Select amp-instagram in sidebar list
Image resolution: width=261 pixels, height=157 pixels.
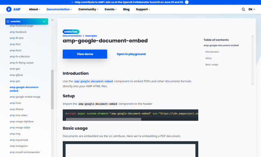[x=19, y=146]
